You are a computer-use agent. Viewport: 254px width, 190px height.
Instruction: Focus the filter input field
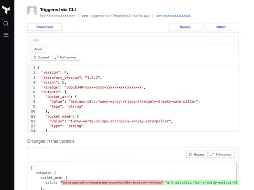pos(133,40)
